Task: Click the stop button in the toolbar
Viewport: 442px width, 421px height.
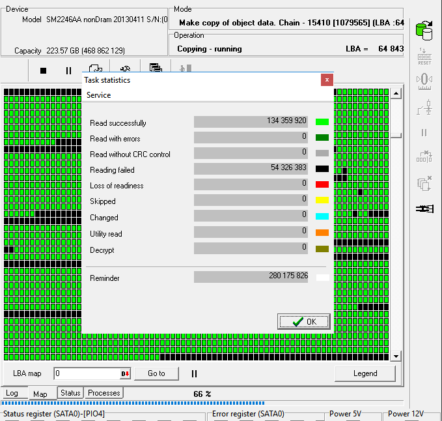Action: click(x=44, y=70)
